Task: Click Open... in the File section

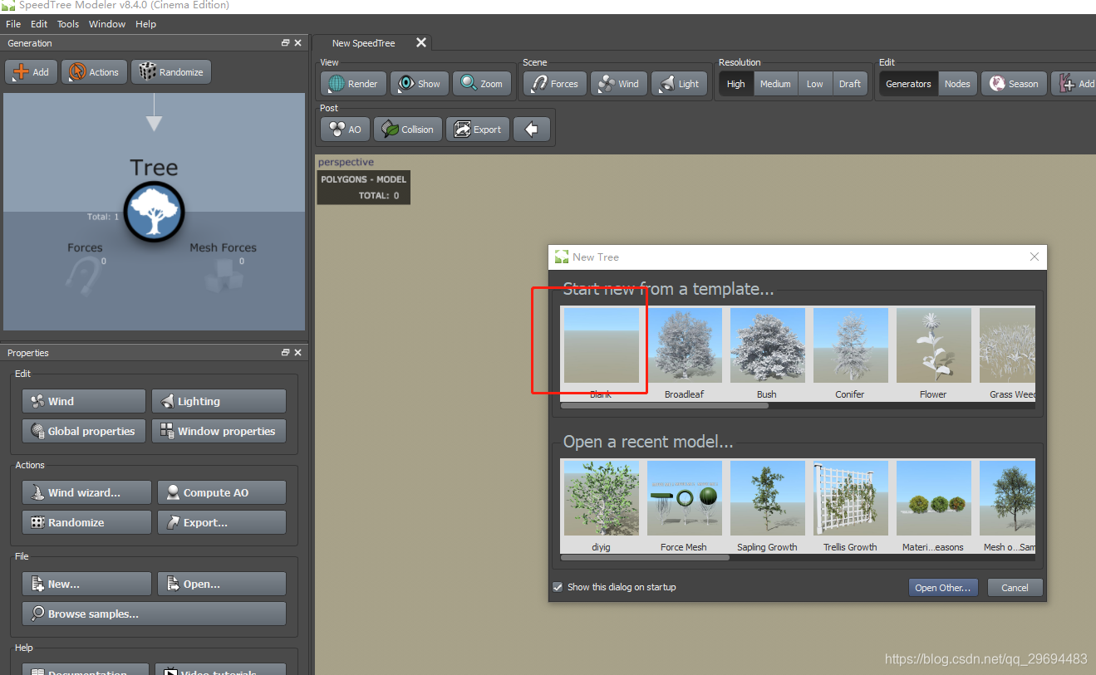Action: (x=222, y=584)
